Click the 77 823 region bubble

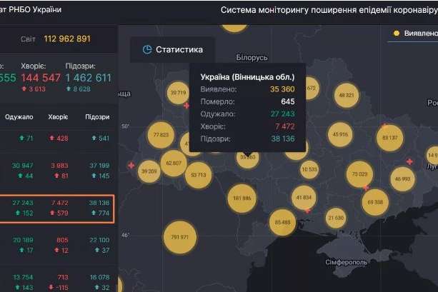point(161,134)
